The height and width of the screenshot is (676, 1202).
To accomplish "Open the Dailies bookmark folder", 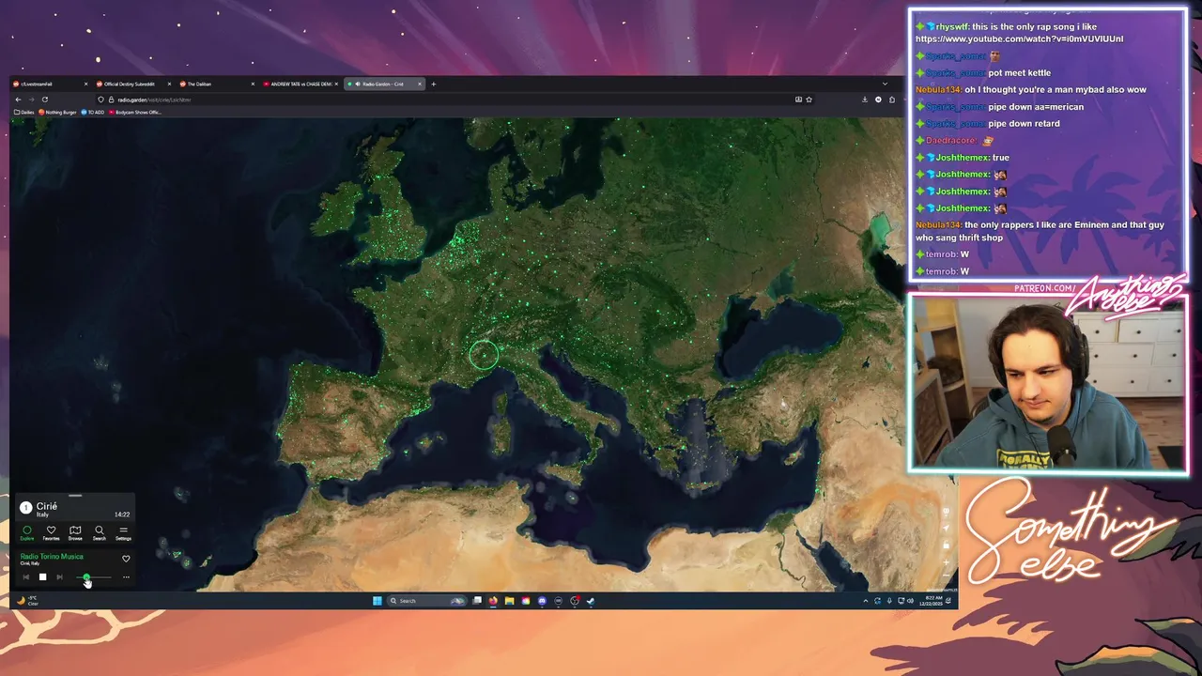I will 24,112.
